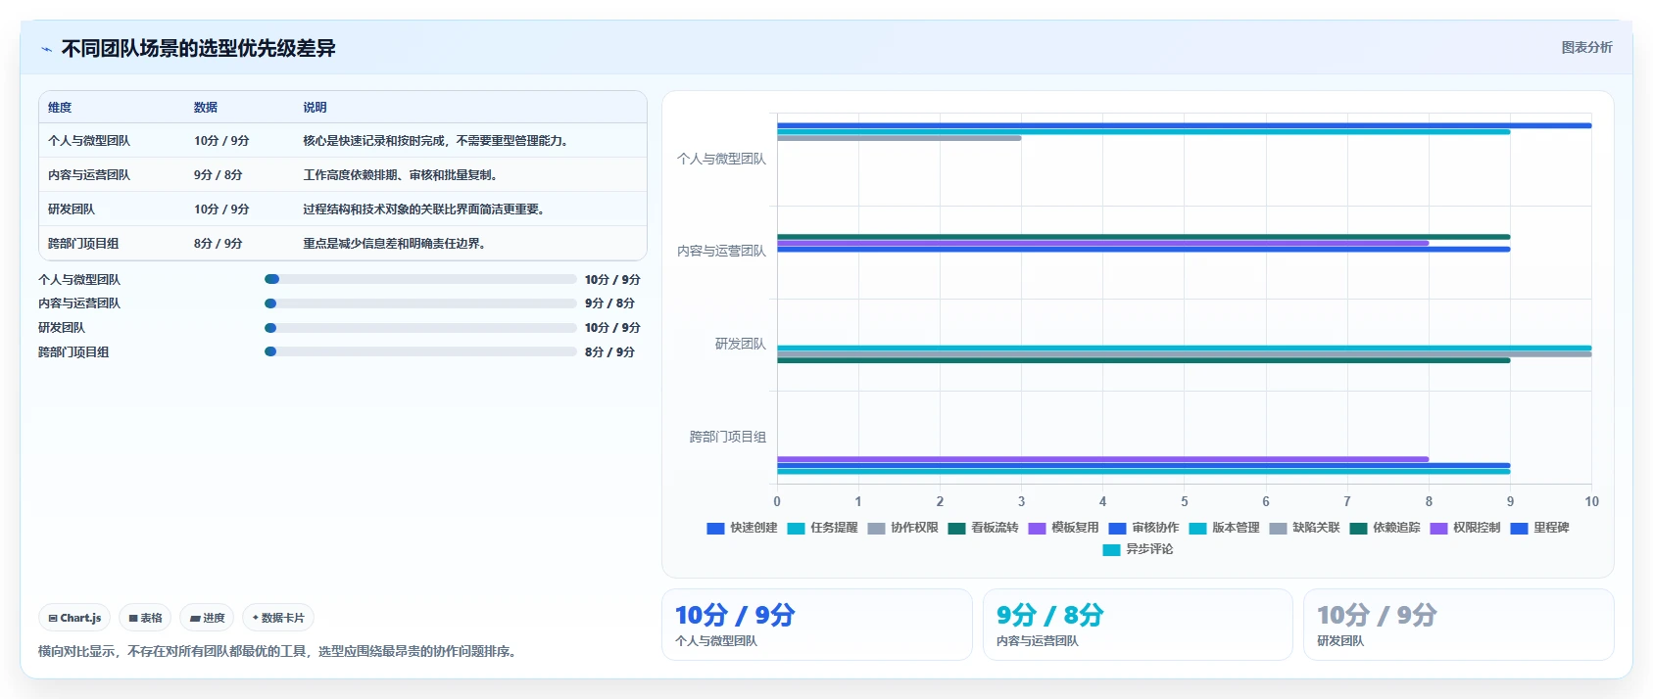The height and width of the screenshot is (699, 1653).
Task: Click the dark green bar in the 研发团队 chart group
Action: tap(1143, 360)
